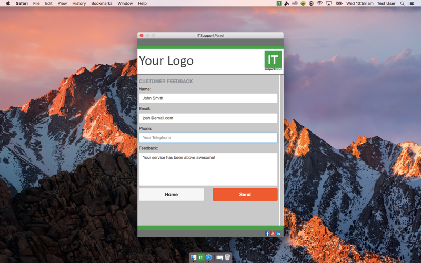The image size is (421, 263).
Task: Open the Facebook link icon in the footer
Action: point(267,234)
